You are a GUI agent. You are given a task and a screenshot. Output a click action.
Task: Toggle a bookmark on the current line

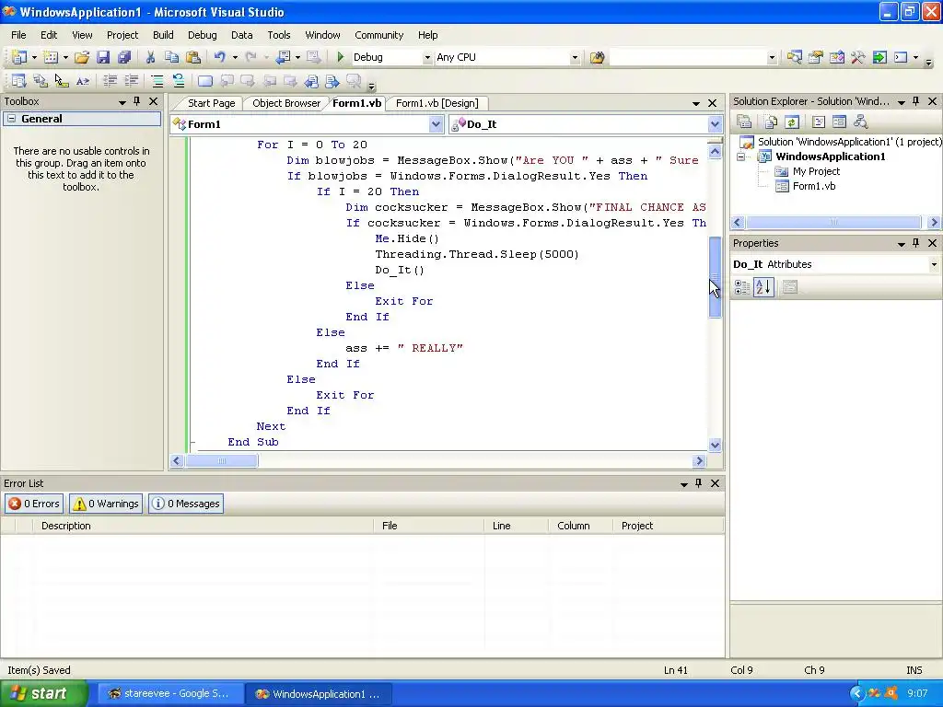click(x=205, y=81)
